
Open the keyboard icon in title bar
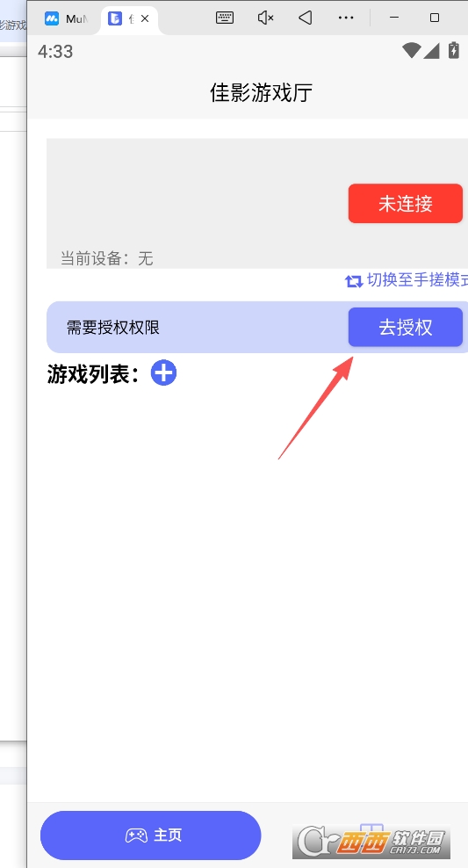point(224,18)
